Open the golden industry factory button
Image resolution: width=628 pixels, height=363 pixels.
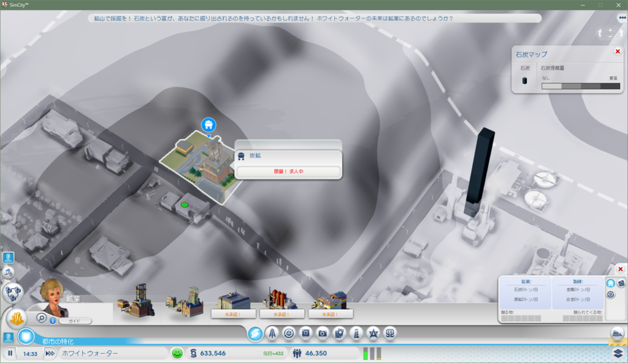coord(17,319)
